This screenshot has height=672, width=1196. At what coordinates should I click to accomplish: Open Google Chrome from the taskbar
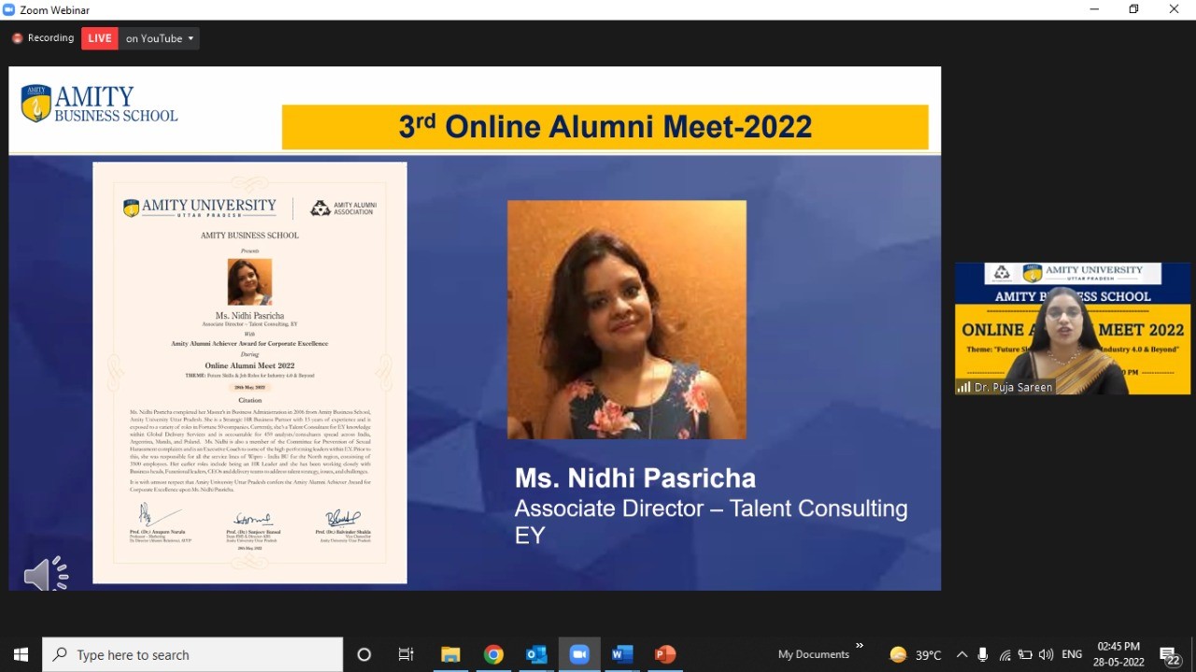(493, 654)
